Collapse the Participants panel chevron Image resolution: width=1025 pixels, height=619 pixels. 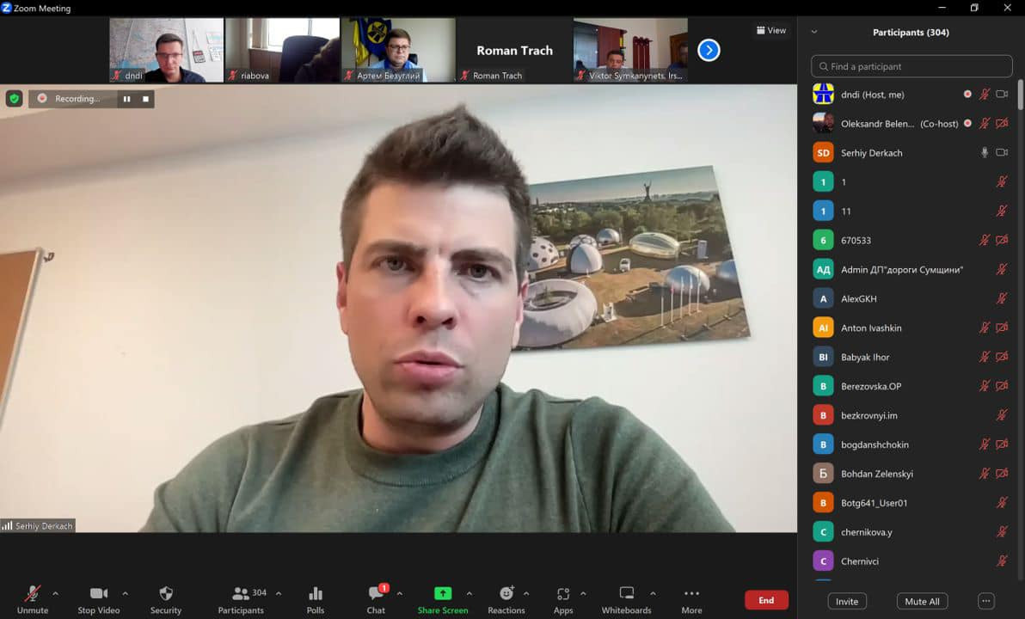814,33
